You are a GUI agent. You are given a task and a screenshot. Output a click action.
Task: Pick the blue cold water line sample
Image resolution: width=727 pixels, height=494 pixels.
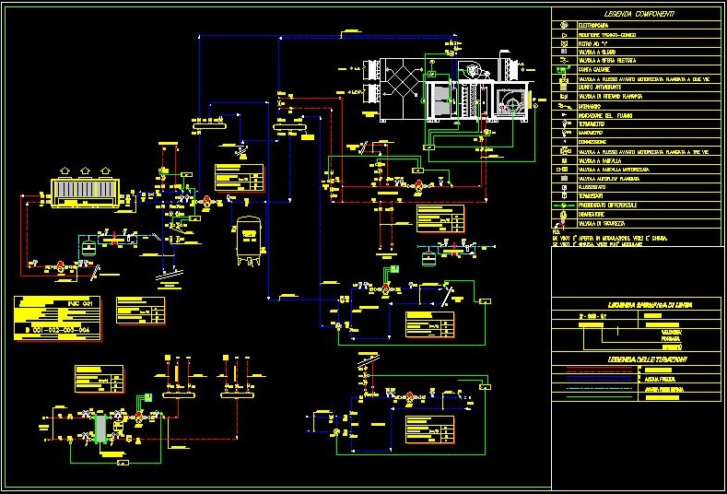click(x=597, y=378)
